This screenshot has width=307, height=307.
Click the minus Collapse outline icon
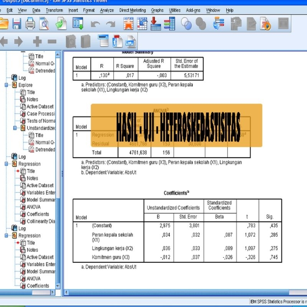(x=52, y=41)
